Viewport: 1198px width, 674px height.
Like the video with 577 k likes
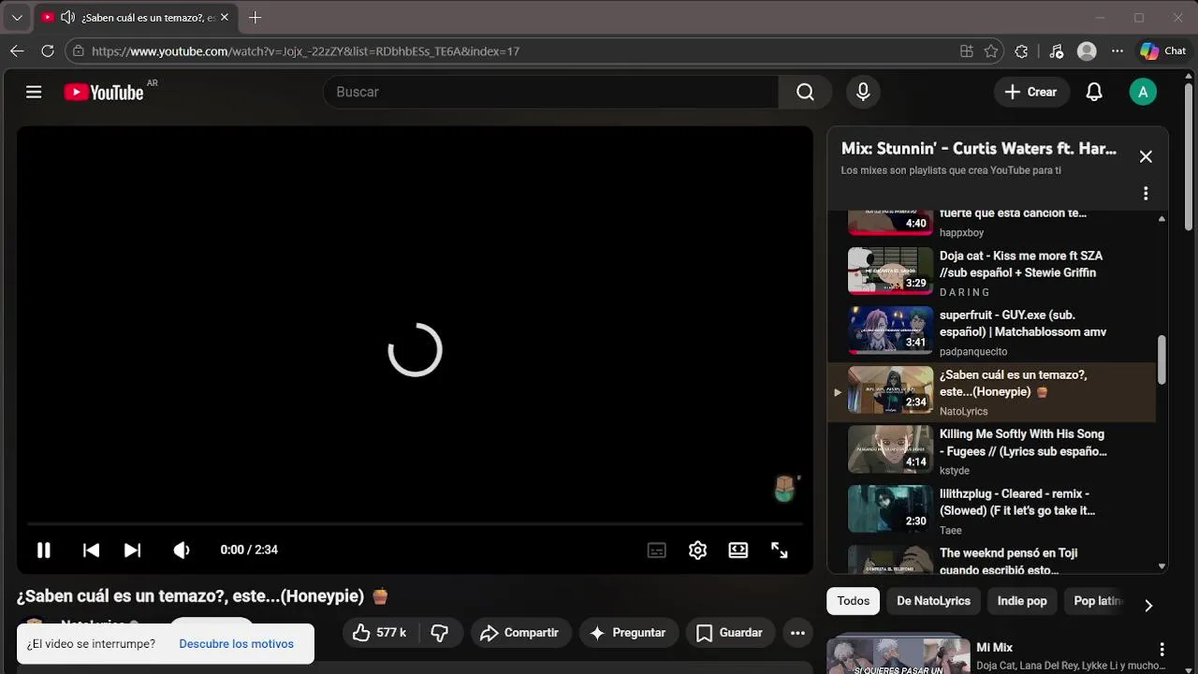380,633
